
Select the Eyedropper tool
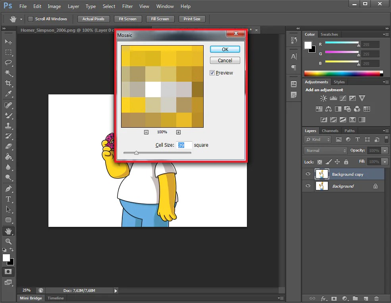tap(8, 94)
